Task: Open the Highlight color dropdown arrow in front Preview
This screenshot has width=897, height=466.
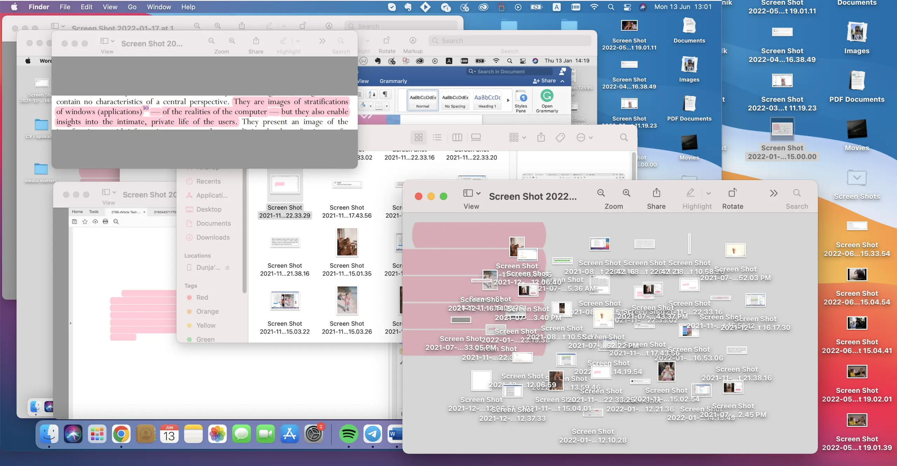Action: pyautogui.click(x=708, y=193)
